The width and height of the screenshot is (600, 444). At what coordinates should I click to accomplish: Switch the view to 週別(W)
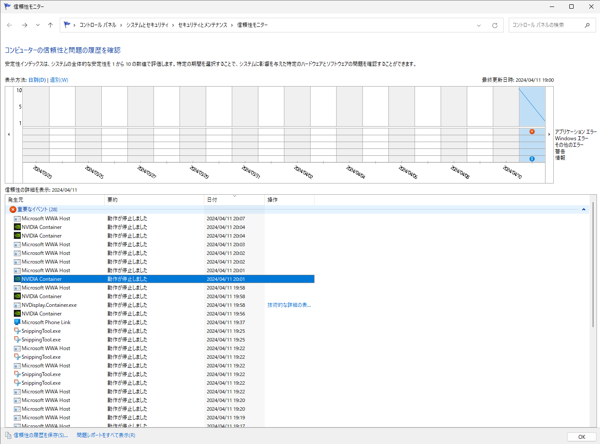[59, 80]
